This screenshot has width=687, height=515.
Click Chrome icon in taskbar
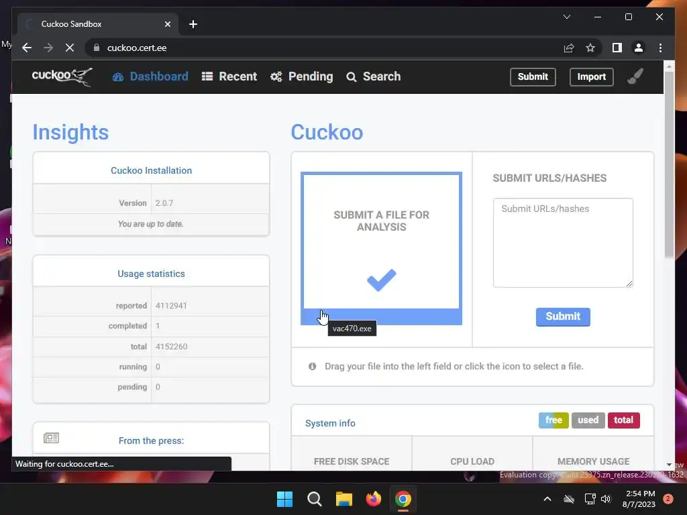click(403, 499)
